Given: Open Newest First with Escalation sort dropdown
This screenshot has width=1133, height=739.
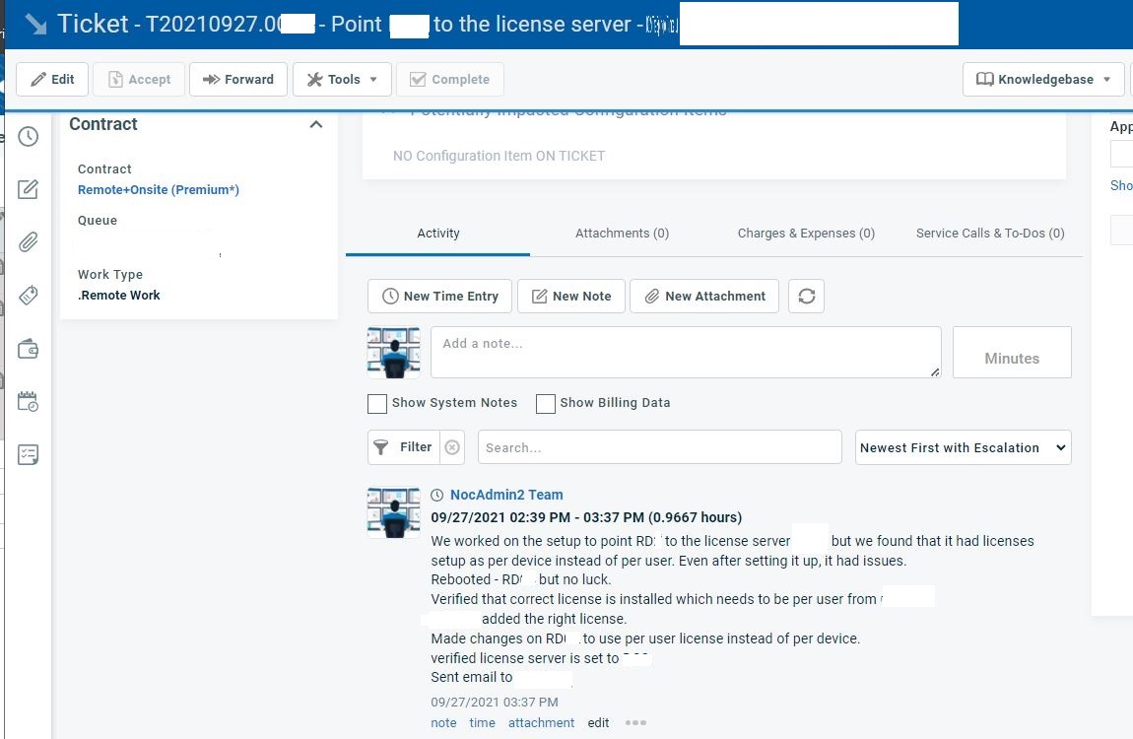Looking at the screenshot, I should (x=963, y=447).
